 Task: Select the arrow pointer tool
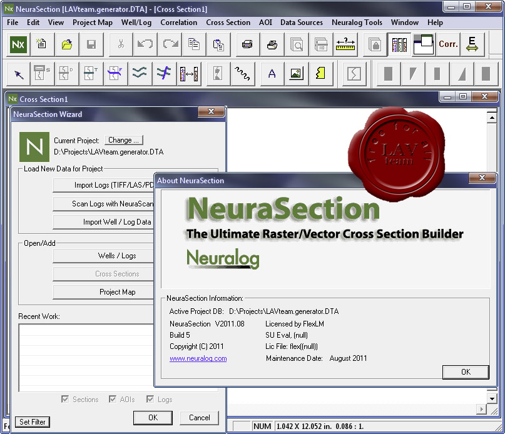(x=19, y=74)
